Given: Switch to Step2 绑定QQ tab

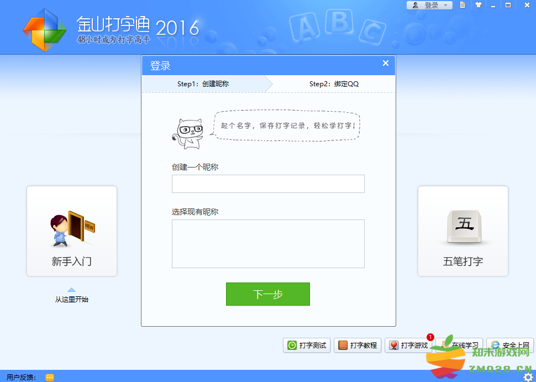Looking at the screenshot, I should point(334,84).
